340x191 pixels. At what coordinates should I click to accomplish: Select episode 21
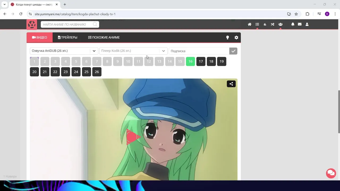click(x=45, y=72)
